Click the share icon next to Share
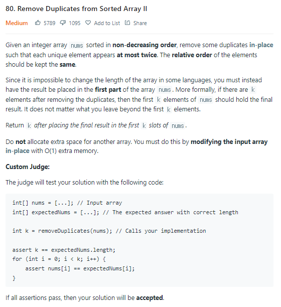Image resolution: width=281 pixels, height=307 pixels. (x=127, y=23)
